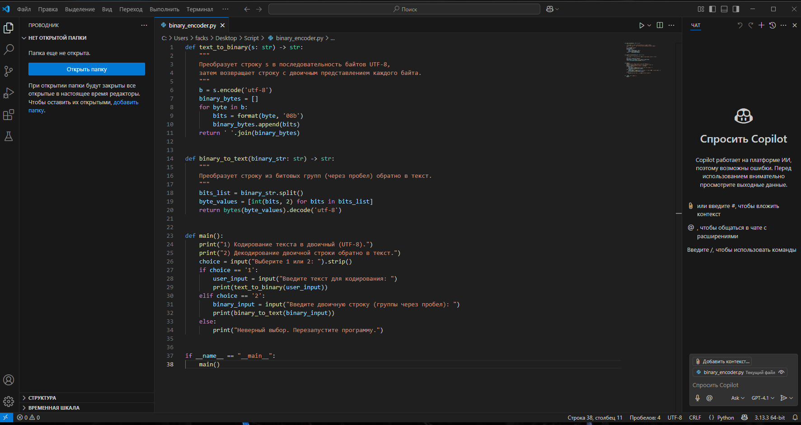Click the Открыть папку button
The image size is (801, 425).
(87, 69)
